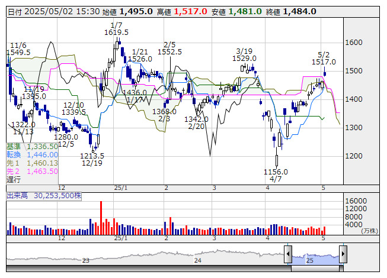Click the tallest red volume bar in late December

coord(101,218)
